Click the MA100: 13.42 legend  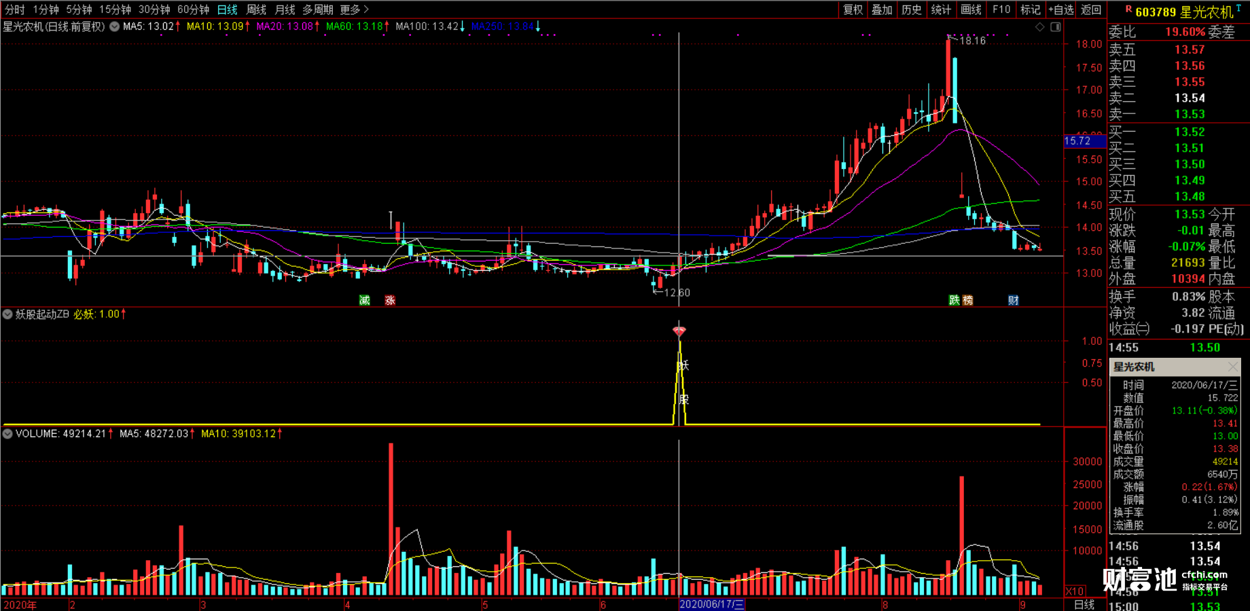coord(430,26)
